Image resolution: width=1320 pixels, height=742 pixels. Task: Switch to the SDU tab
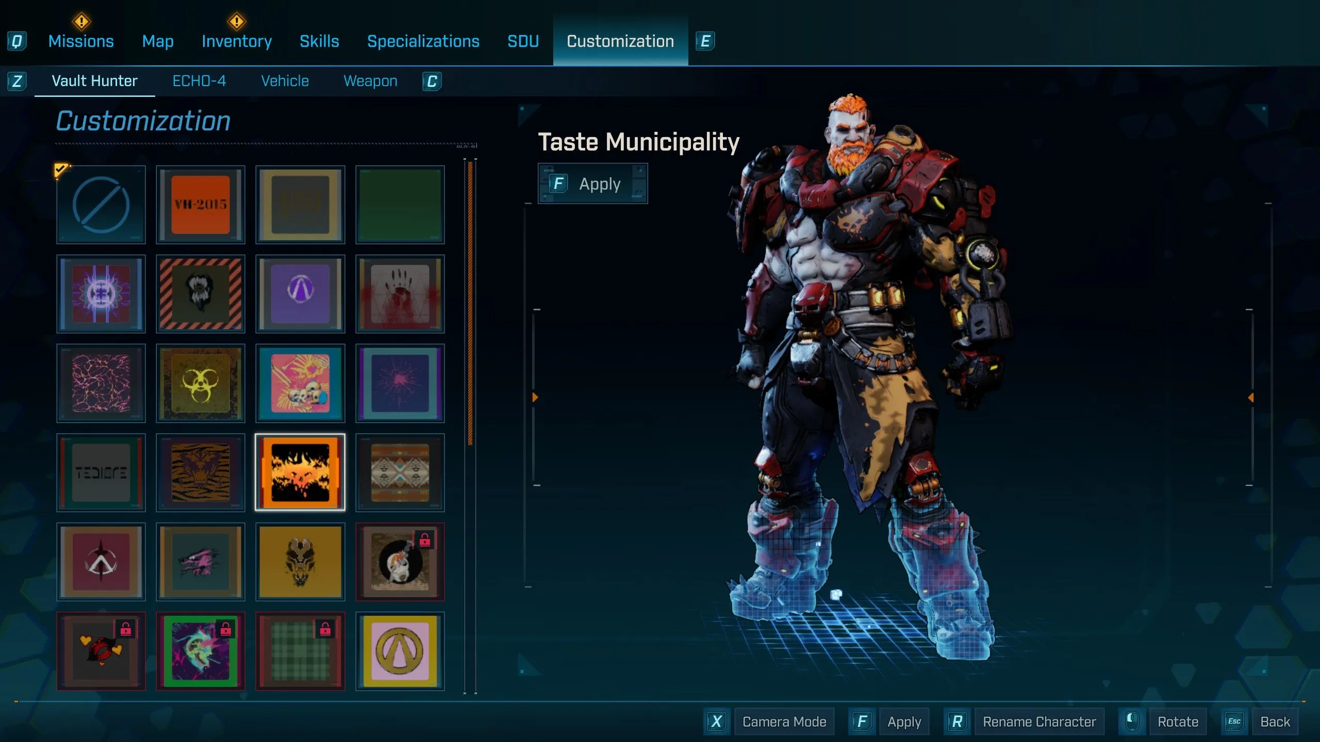click(523, 41)
